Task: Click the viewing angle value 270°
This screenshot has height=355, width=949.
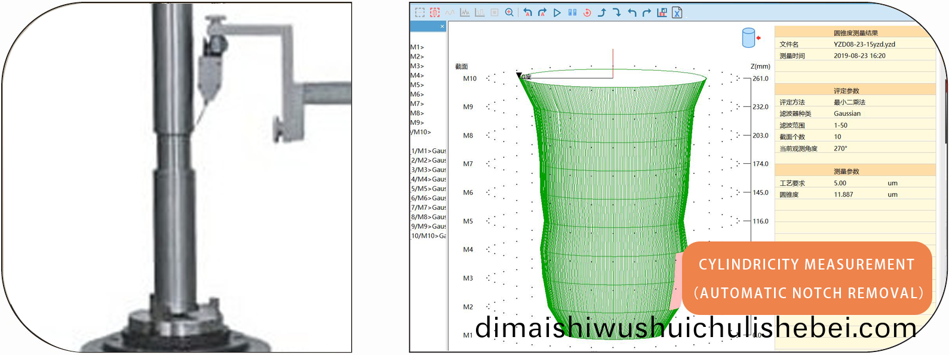Action: (x=840, y=148)
